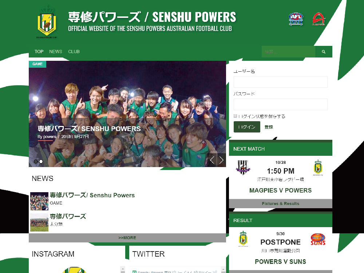Click the 1:50 PM match time text
The width and height of the screenshot is (364, 273).
[x=280, y=171]
